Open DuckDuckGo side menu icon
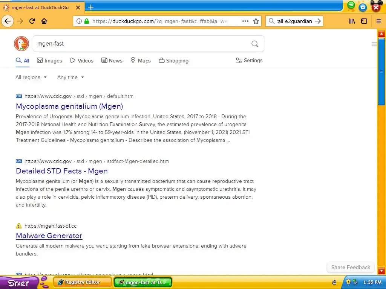This screenshot has height=289, width=386. tap(374, 44)
